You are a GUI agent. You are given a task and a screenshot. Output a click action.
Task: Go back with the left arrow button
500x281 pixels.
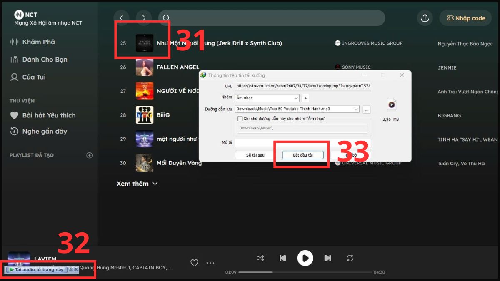[122, 18]
